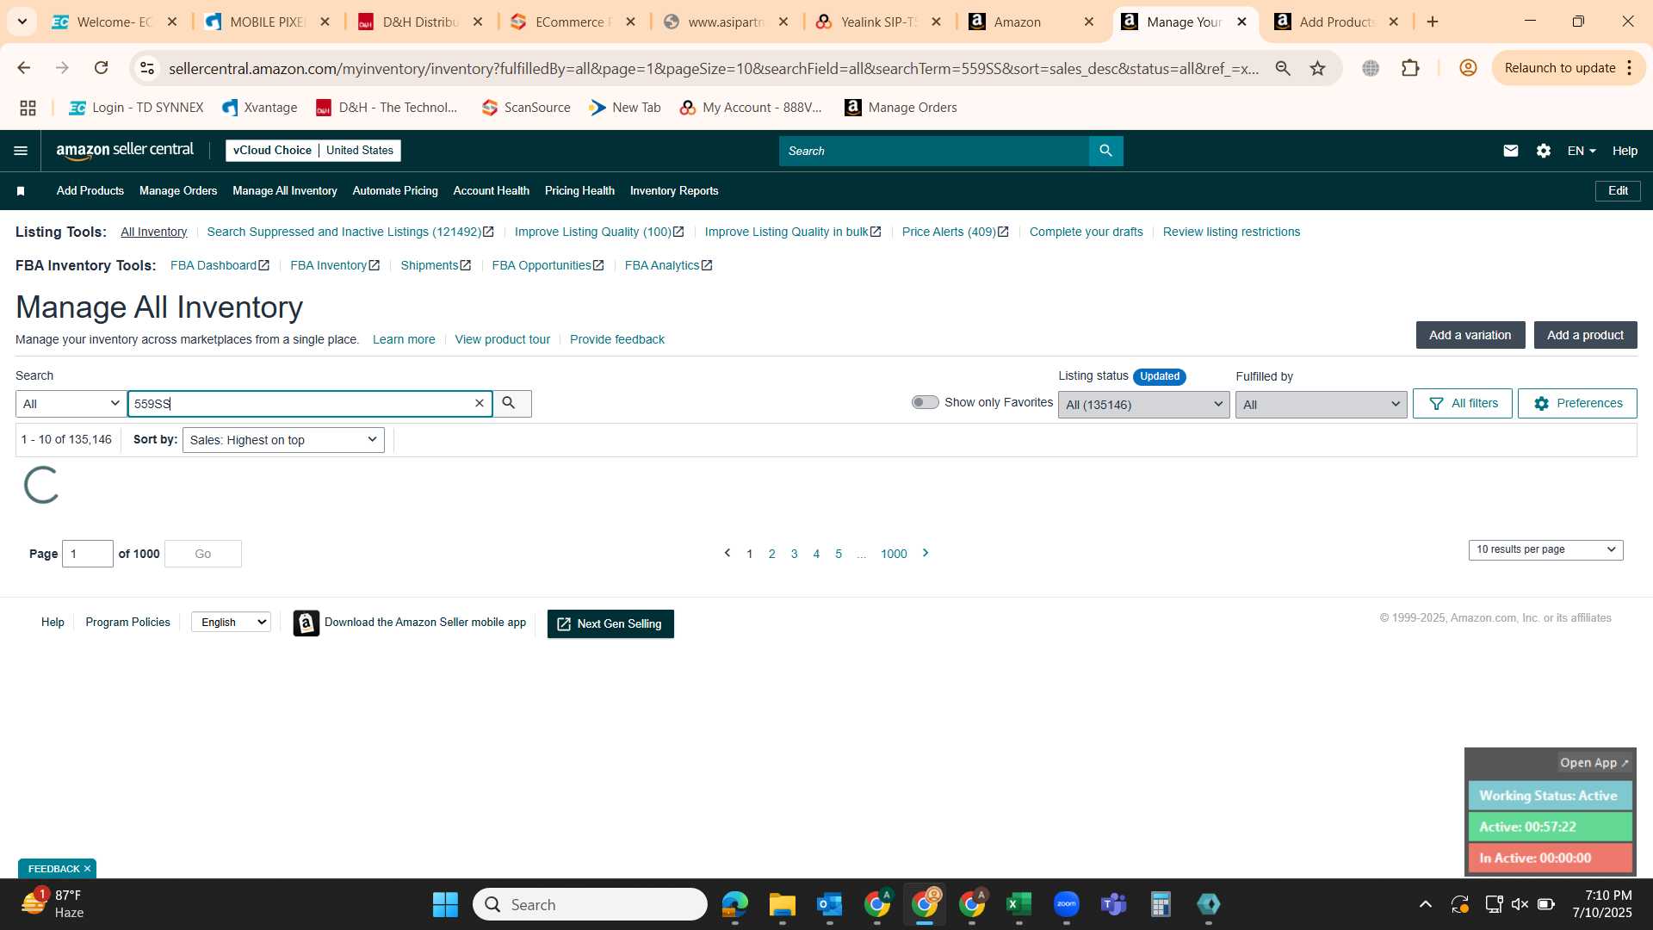Switch to the Yealink SIP browser tab
The image size is (1653, 930).
(x=878, y=22)
